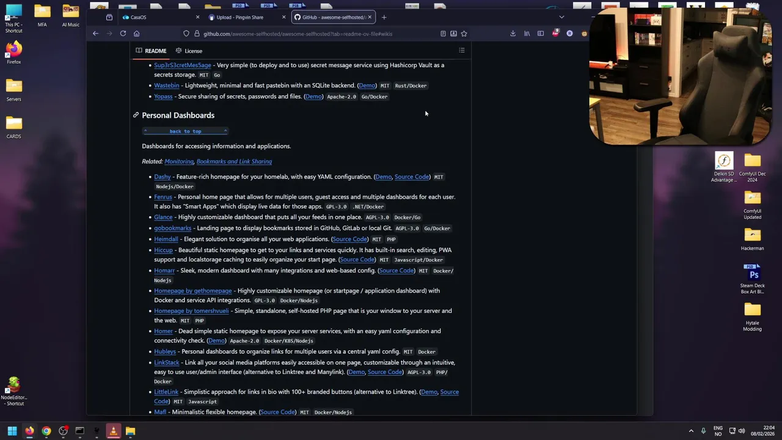Open Monitoring related link

[179, 161]
